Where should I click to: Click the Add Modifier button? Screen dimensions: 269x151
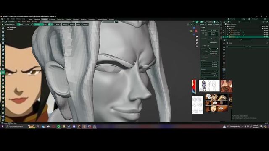coord(248,47)
